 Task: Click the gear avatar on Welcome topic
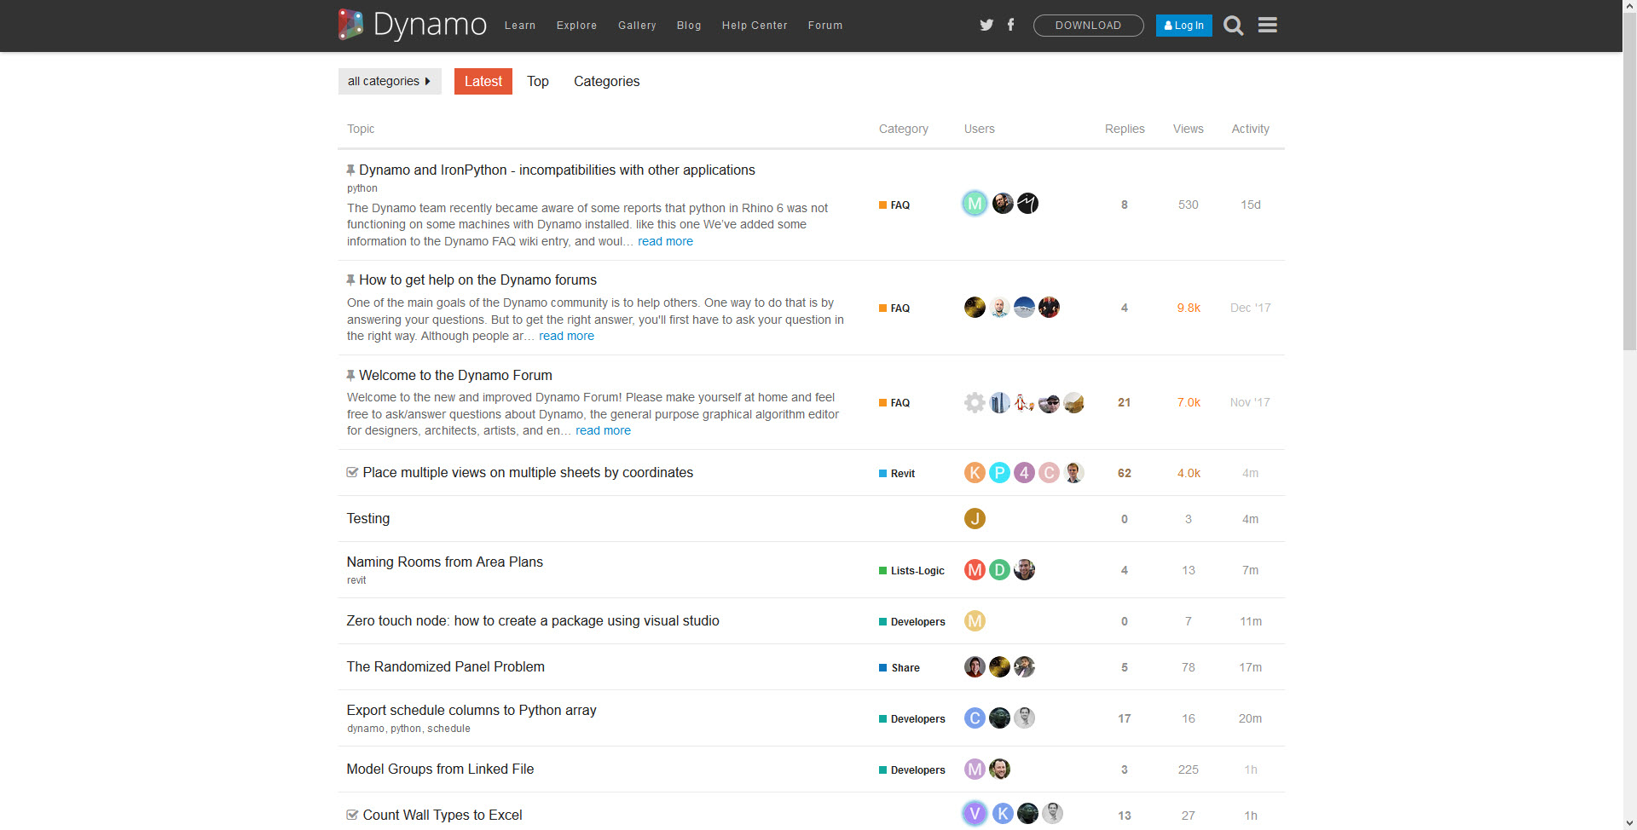[975, 402]
